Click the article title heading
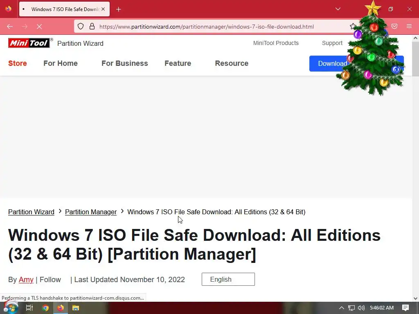 click(194, 244)
